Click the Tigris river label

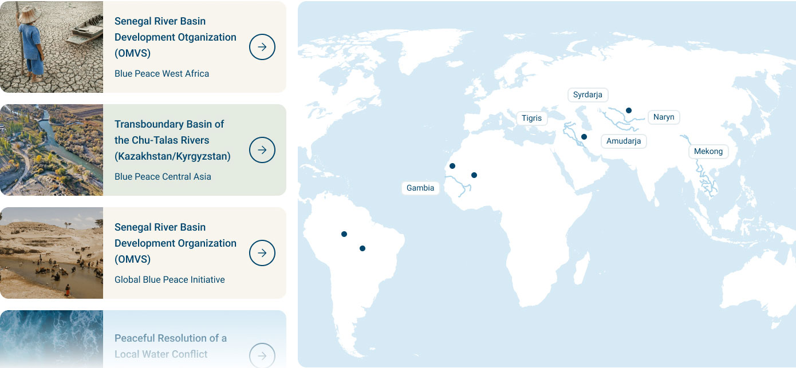coord(532,118)
